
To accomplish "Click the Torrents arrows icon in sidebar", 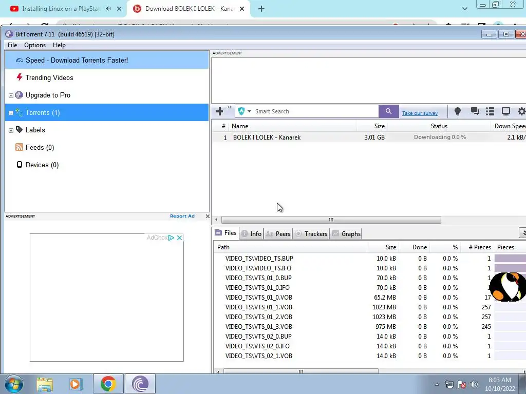I will (x=19, y=112).
